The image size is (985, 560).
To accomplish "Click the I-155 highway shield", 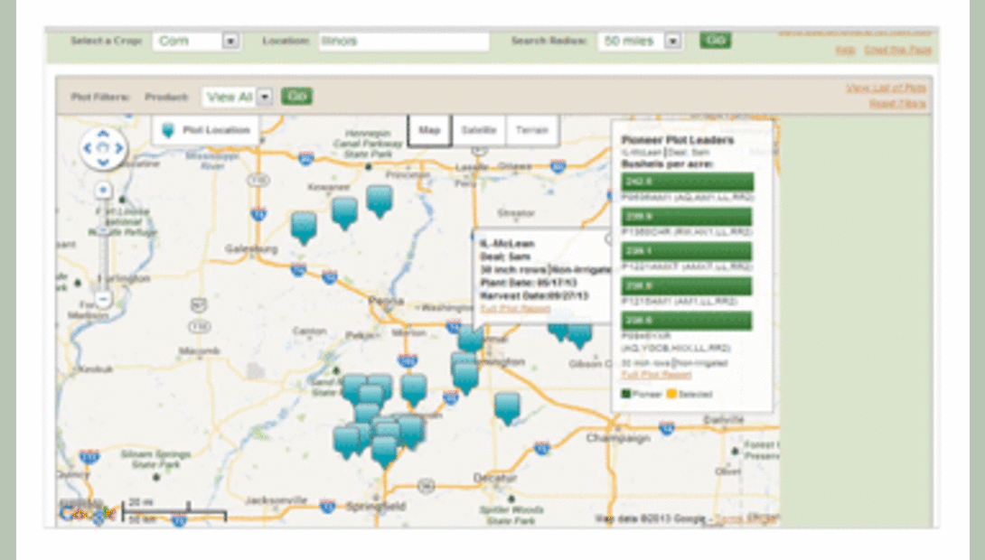I will click(x=407, y=360).
